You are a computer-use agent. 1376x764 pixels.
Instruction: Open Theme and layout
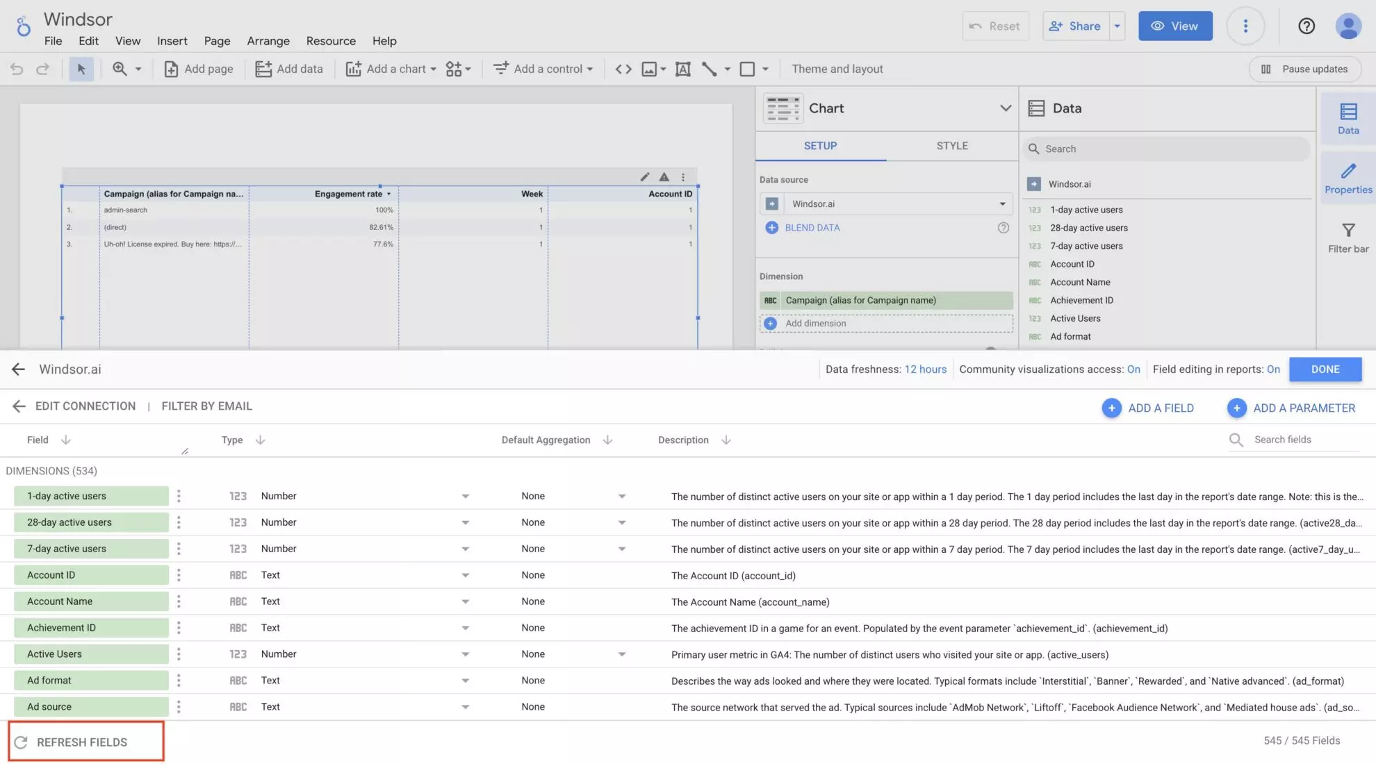coord(837,69)
